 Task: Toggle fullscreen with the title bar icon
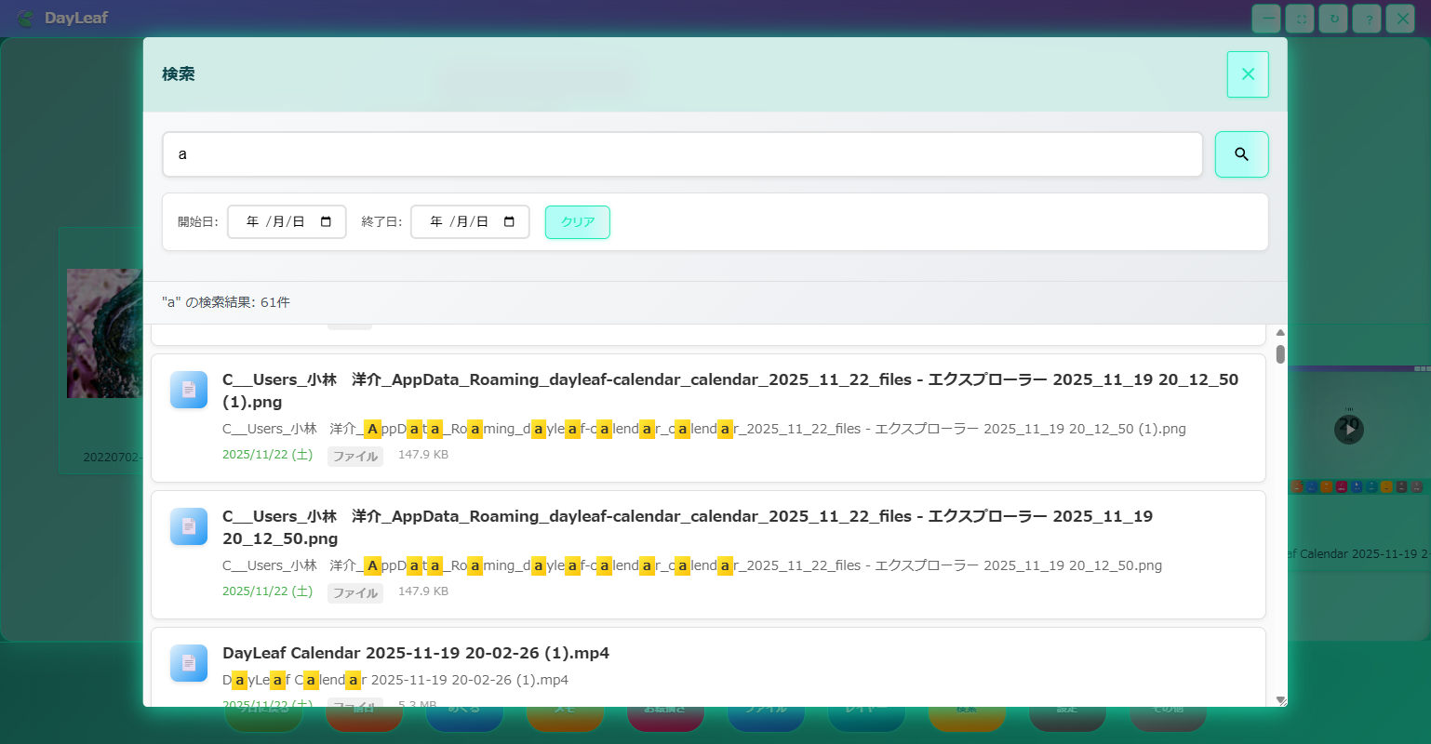point(1300,19)
